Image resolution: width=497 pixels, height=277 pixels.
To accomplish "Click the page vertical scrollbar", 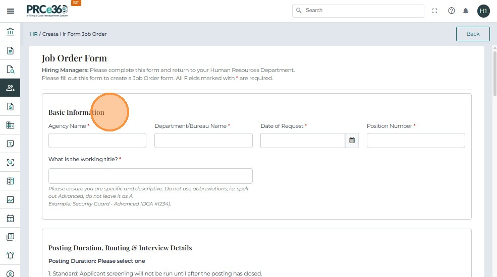I will click(494, 151).
